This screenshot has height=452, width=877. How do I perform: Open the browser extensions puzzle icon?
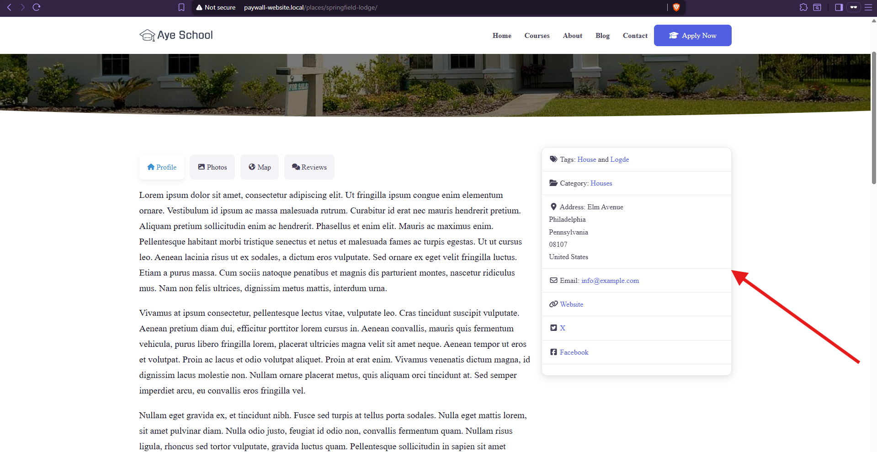pos(803,7)
